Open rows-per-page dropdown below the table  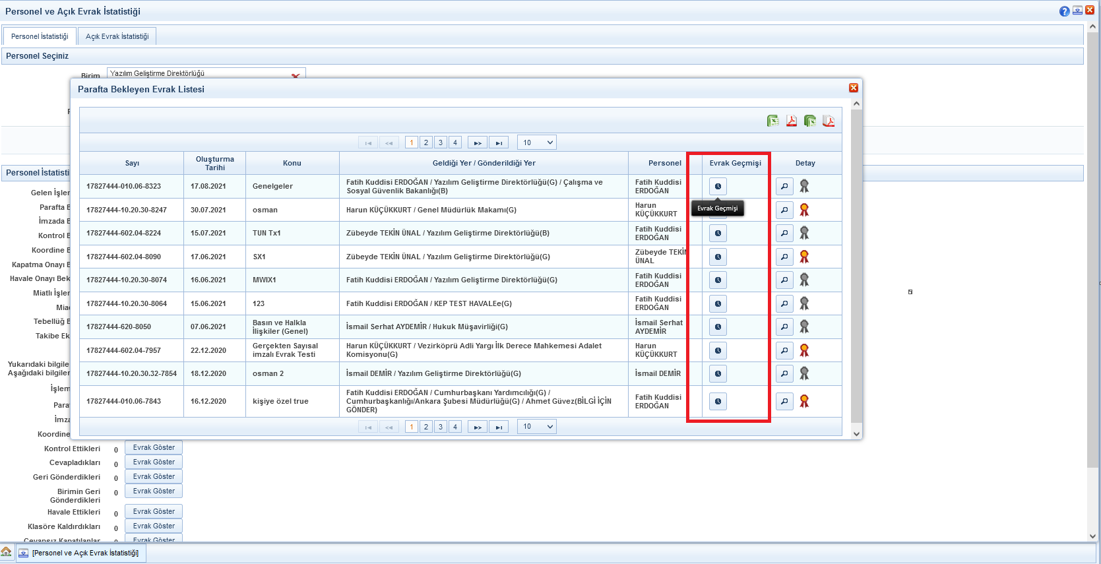pyautogui.click(x=537, y=427)
